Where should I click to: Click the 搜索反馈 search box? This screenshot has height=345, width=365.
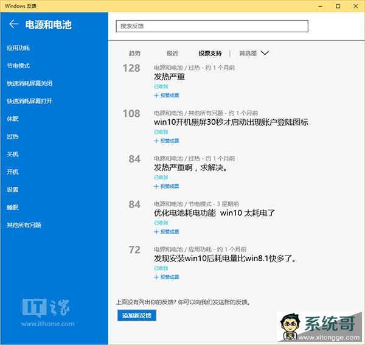click(x=212, y=26)
